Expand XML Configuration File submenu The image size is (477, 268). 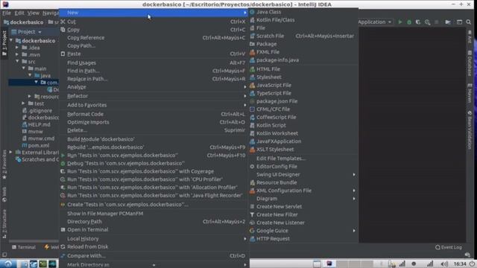pyautogui.click(x=303, y=191)
